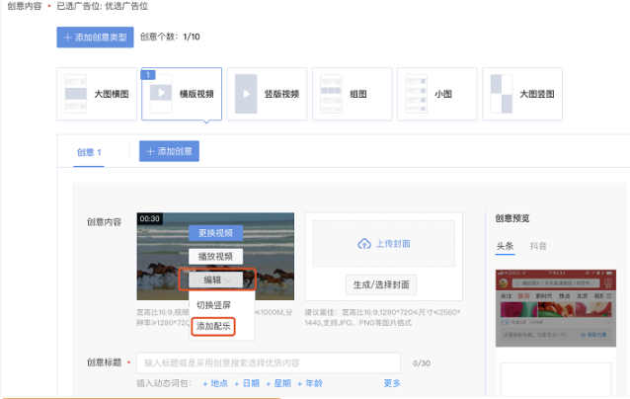Screen dimensions: 630x399
Task: Switch to the 创意 1 tab
Action: (89, 153)
